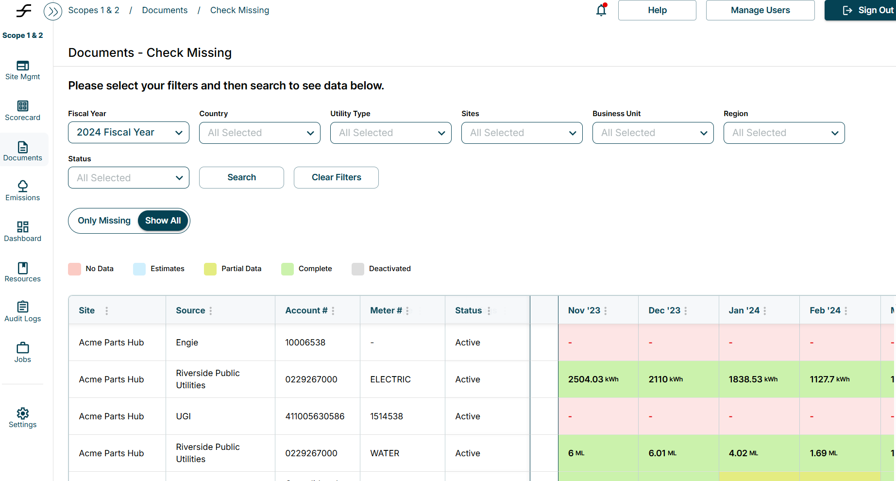Expand the sidebar with double-chevron icon

coord(53,11)
